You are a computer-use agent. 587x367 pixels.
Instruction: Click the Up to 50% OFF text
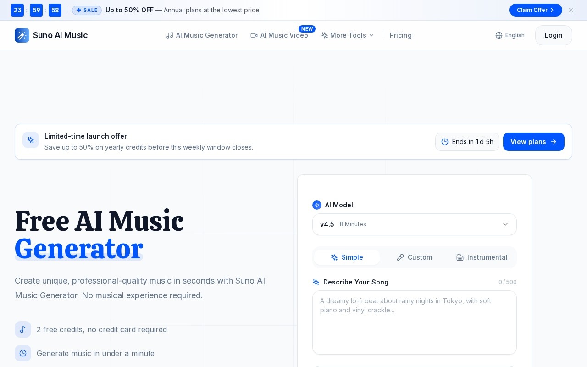point(129,10)
